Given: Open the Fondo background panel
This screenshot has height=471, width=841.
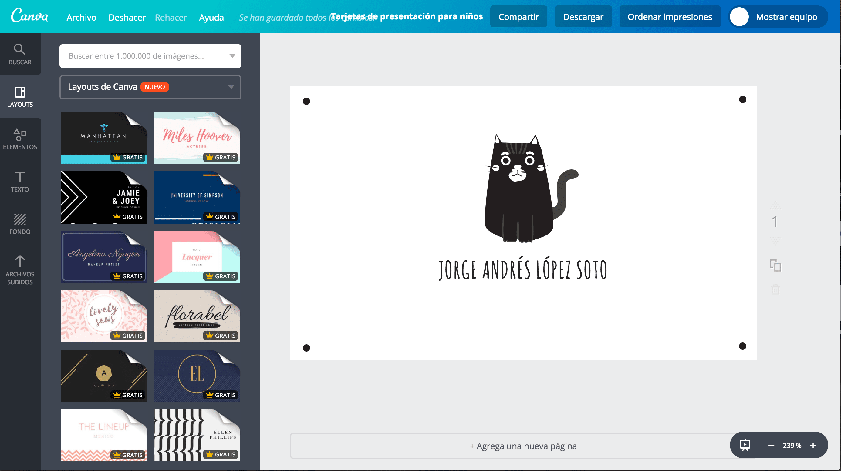Looking at the screenshot, I should click(x=20, y=224).
